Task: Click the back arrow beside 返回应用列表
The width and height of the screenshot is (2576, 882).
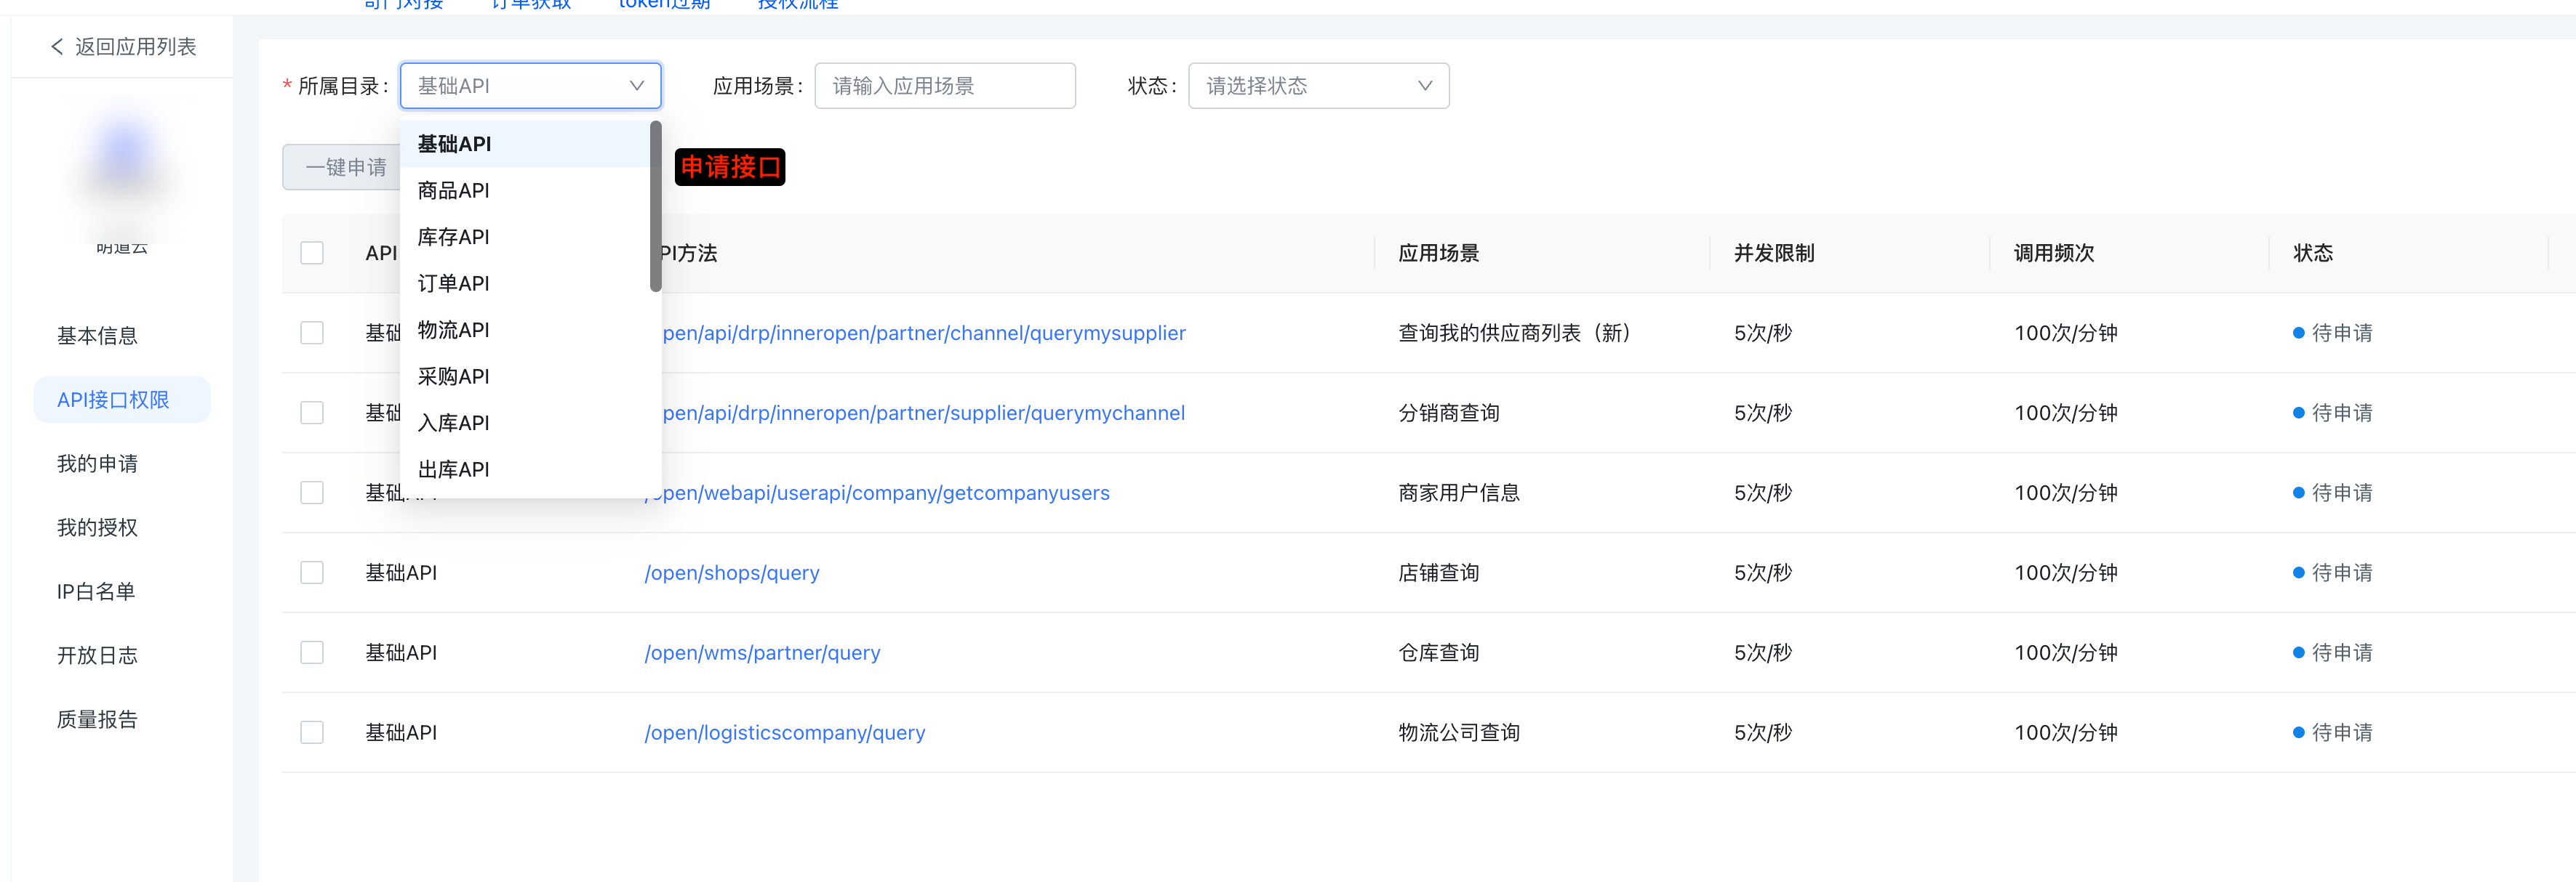Action: coord(57,47)
